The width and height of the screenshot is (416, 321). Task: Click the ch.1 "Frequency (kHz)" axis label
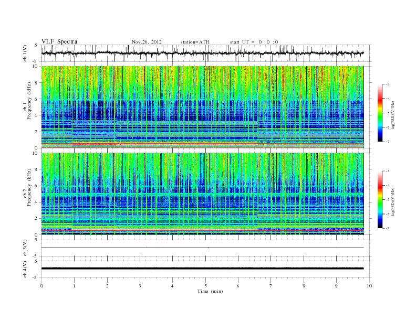pyautogui.click(x=29, y=101)
